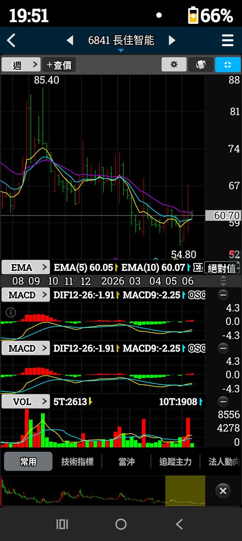Tap the Android home button
This screenshot has height=541, width=242.
(x=121, y=524)
